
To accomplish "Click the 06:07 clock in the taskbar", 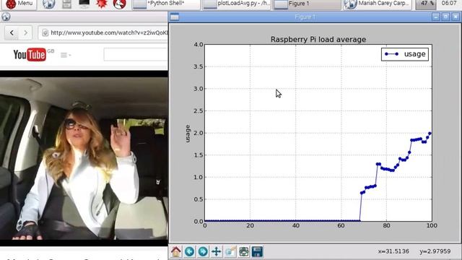I will [449, 3].
